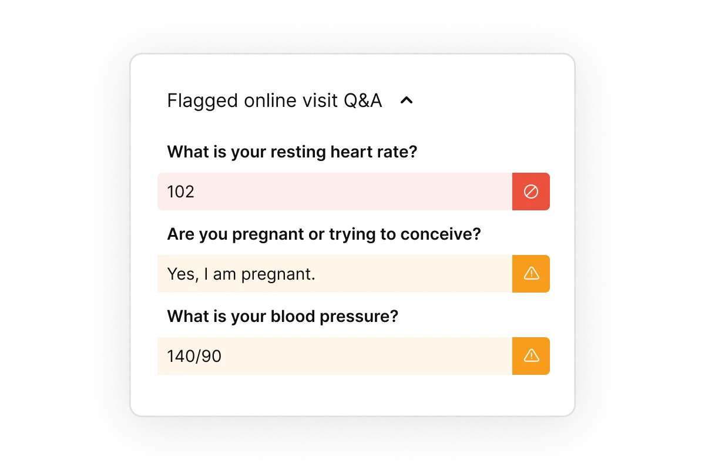Select the blood pressure question label
This screenshot has height=470, width=705.
[283, 316]
